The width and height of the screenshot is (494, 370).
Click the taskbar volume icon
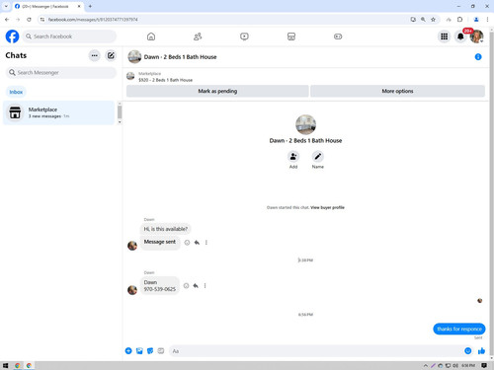(455, 365)
